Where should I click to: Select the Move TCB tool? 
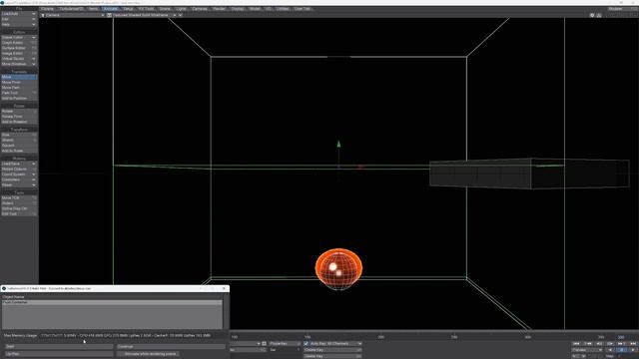(19, 197)
